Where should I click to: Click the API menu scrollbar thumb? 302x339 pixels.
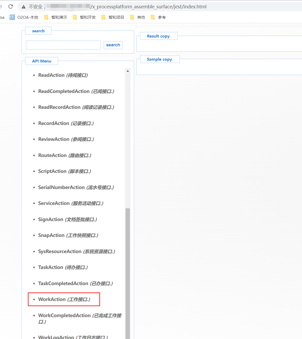tap(128, 273)
